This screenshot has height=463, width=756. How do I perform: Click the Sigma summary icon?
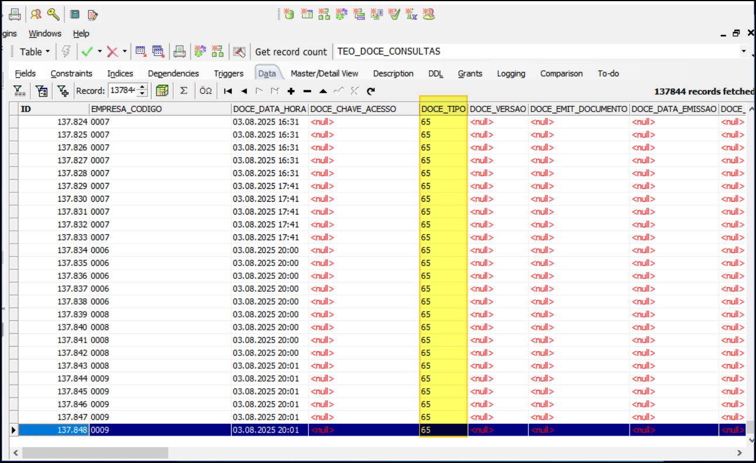point(183,91)
